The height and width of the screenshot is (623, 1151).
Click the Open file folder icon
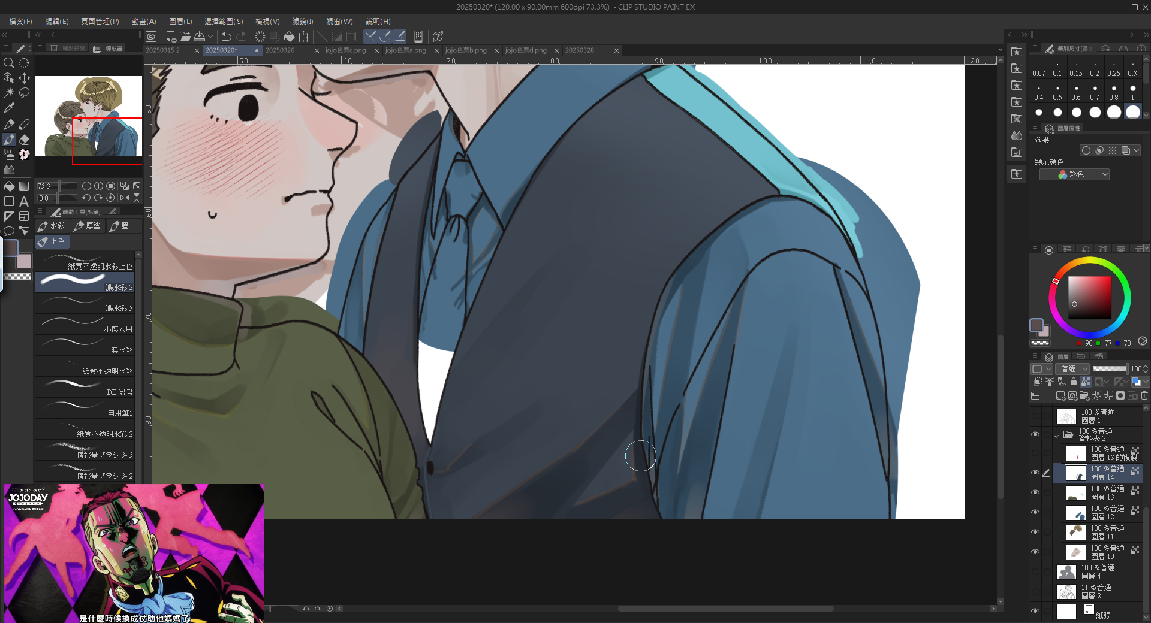click(x=185, y=37)
